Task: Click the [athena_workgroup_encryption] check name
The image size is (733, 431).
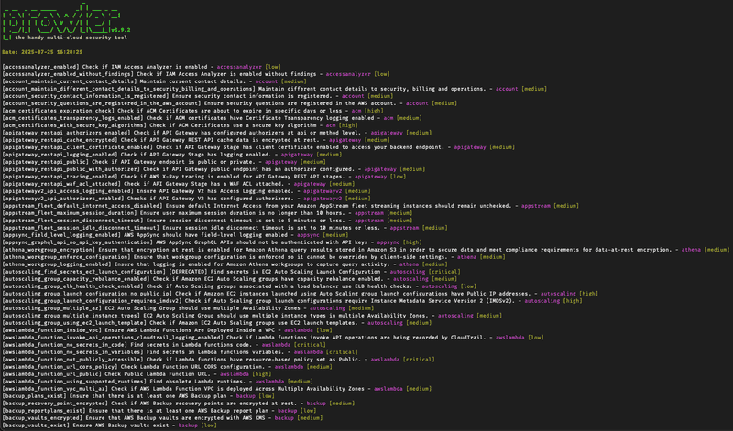Action: (x=49, y=250)
